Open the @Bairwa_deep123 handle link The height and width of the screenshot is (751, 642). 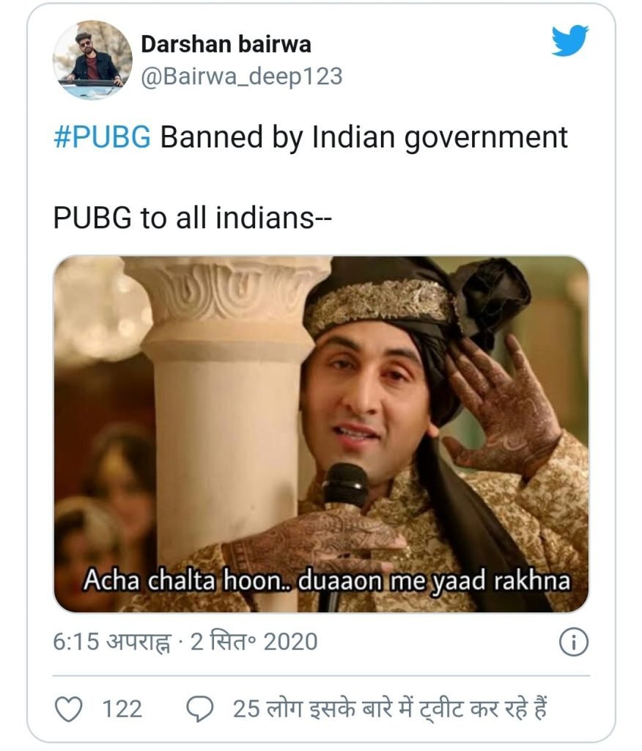(242, 76)
